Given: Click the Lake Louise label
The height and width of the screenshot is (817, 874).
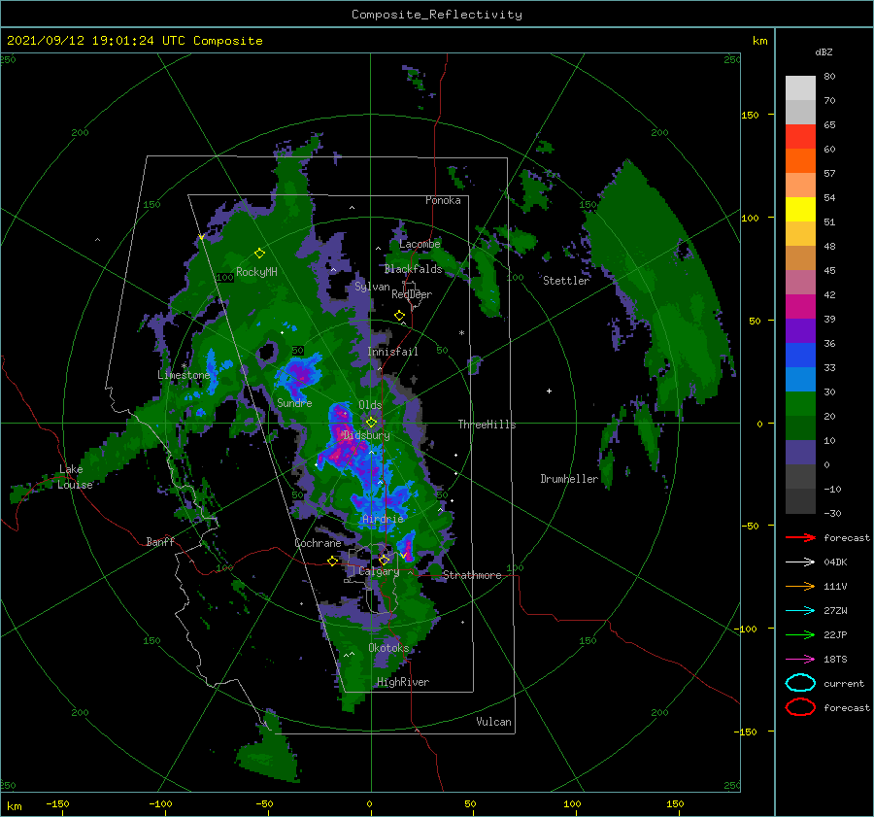Looking at the screenshot, I should tap(75, 477).
